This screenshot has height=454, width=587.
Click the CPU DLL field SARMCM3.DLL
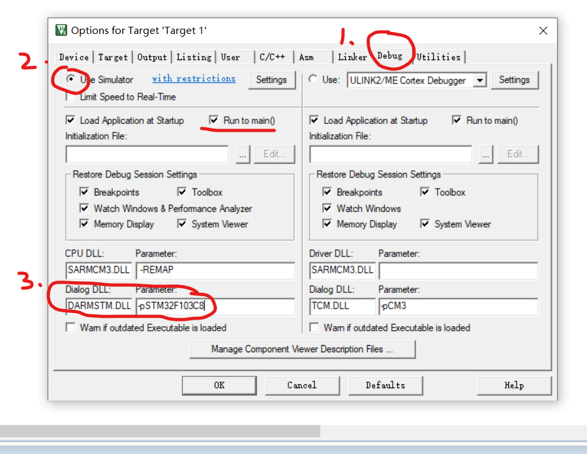[x=99, y=270]
